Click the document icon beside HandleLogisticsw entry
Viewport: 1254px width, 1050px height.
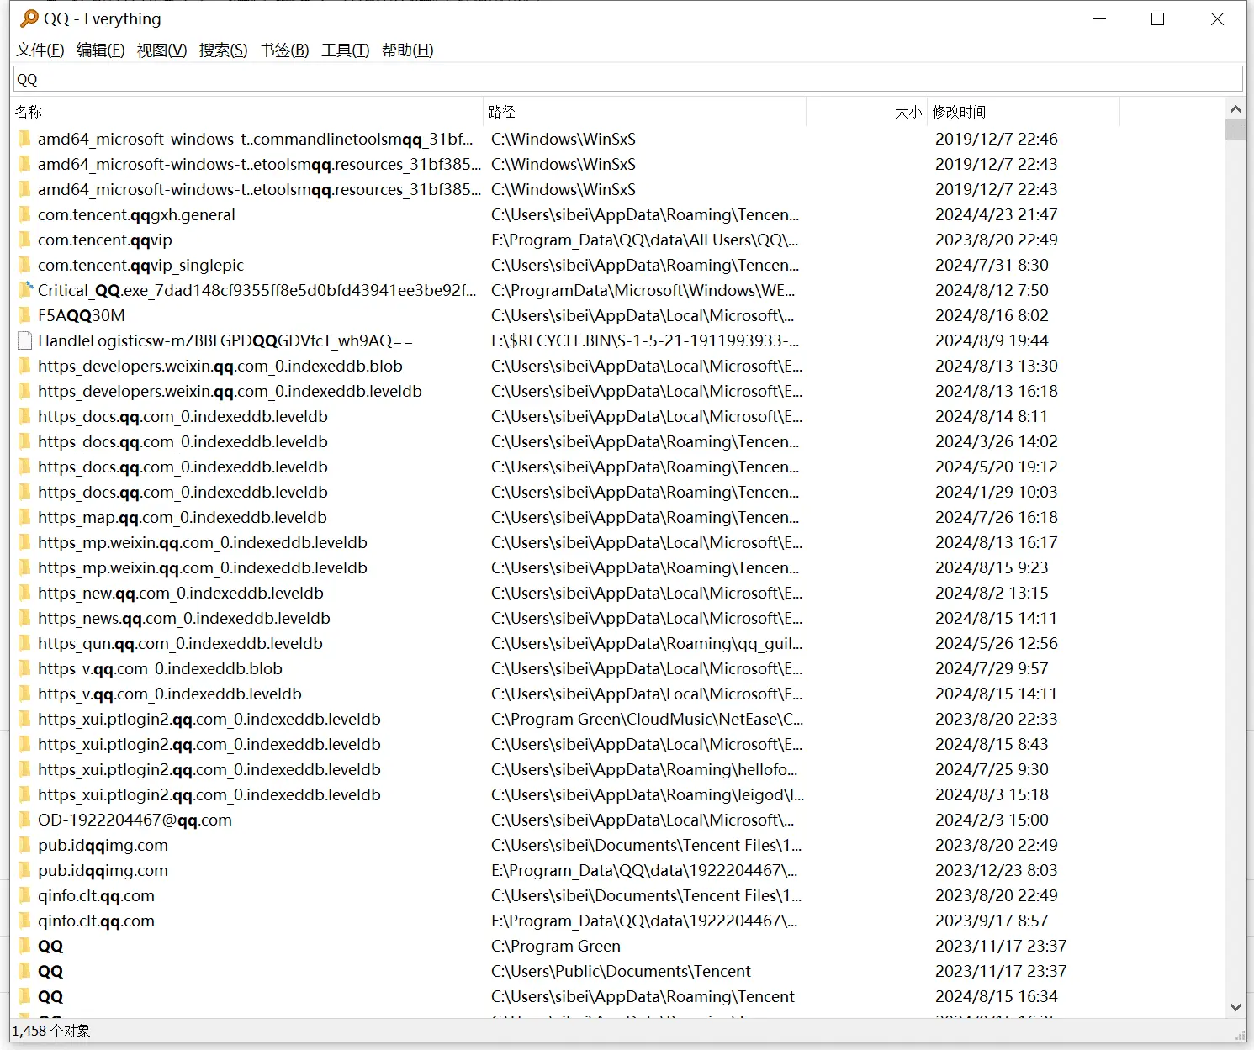coord(24,340)
